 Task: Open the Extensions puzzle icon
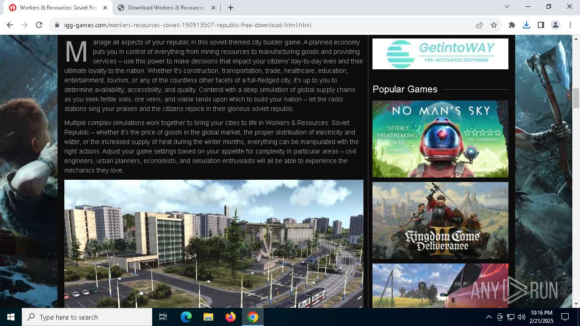pyautogui.click(x=512, y=25)
